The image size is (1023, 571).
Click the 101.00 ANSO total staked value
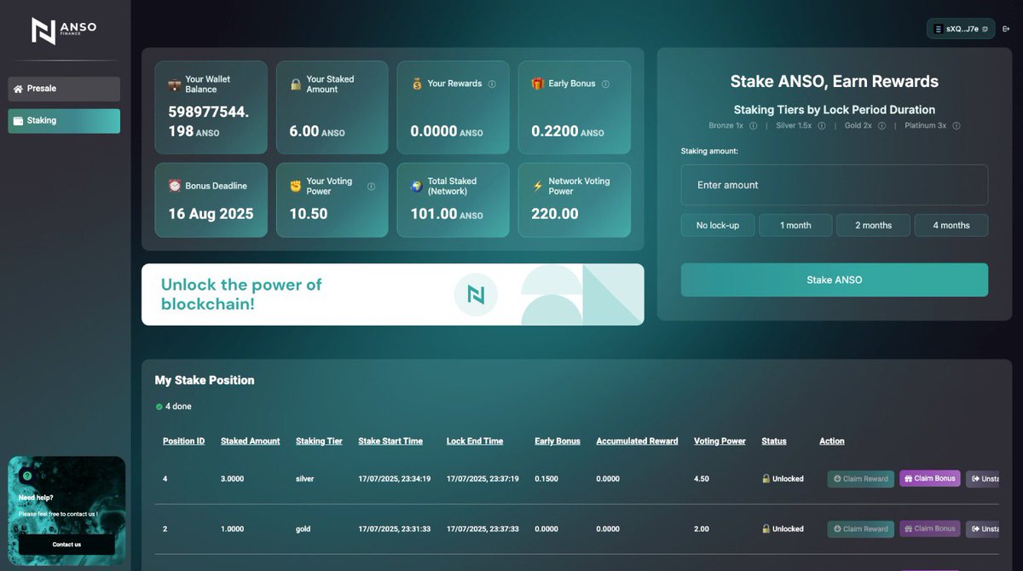click(447, 214)
